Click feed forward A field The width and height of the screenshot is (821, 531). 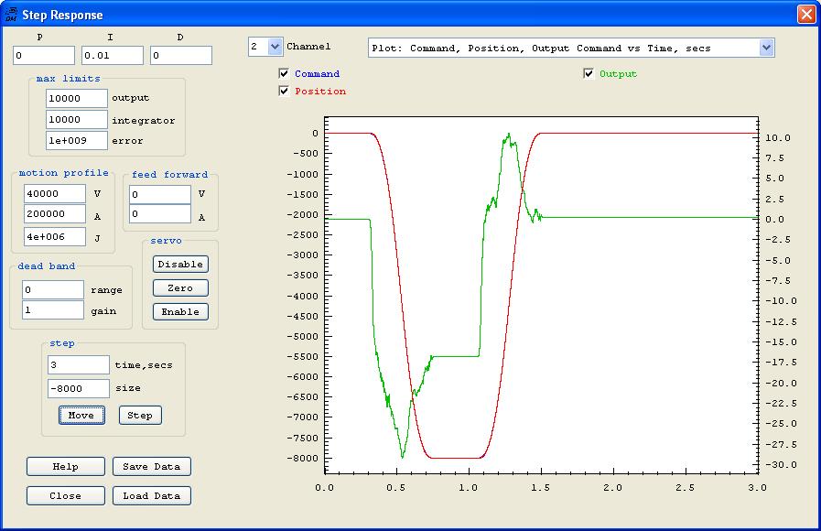160,213
